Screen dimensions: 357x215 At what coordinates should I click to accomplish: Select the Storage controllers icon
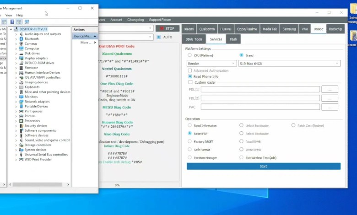(21, 145)
